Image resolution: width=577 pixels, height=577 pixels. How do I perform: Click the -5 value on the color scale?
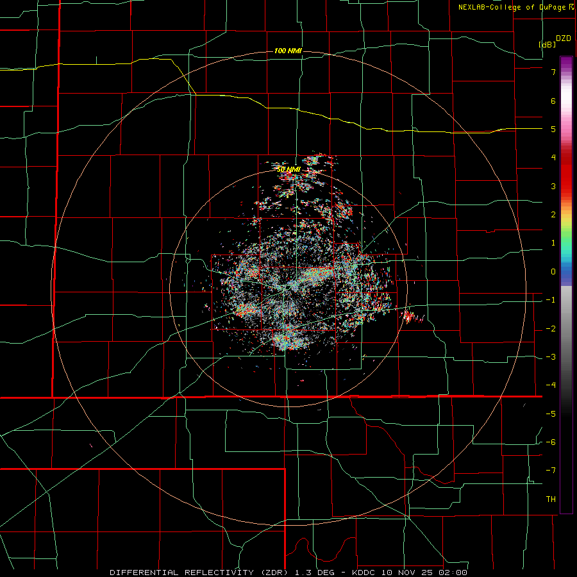pyautogui.click(x=551, y=414)
